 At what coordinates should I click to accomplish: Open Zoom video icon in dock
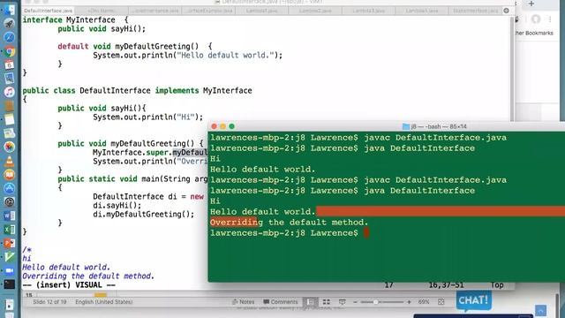(10, 270)
